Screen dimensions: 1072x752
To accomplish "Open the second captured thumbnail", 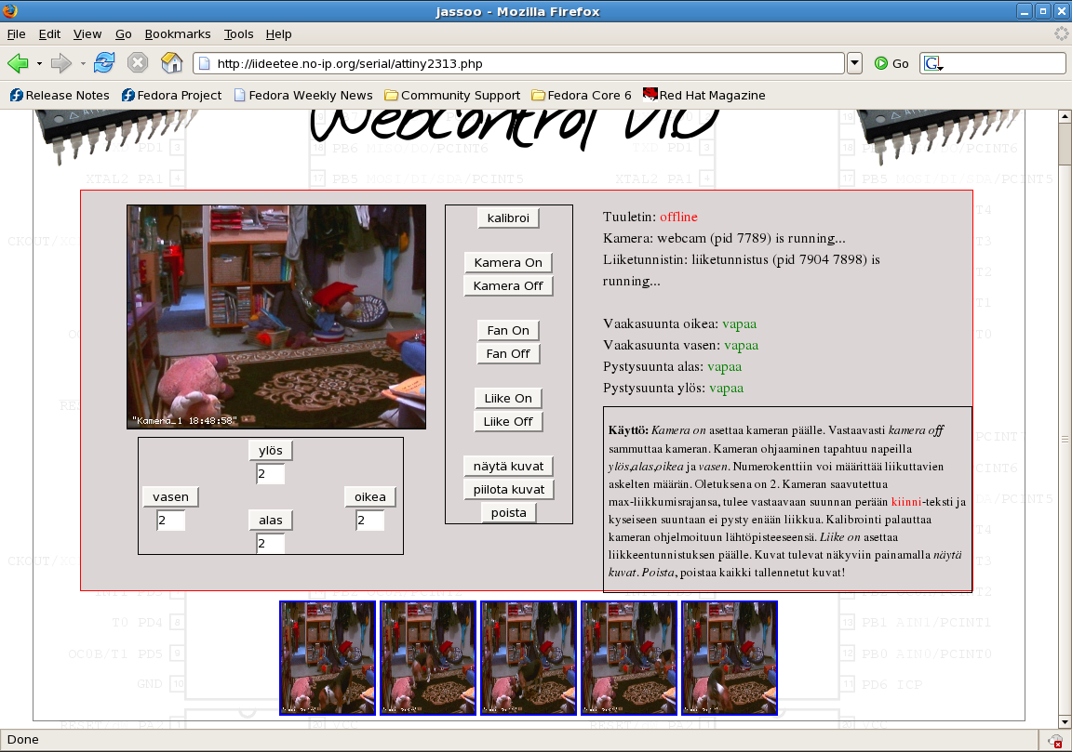I will 428,658.
